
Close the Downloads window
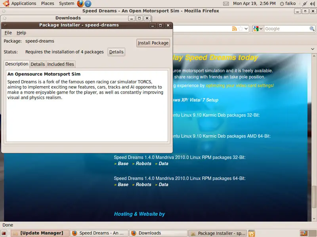[x=147, y=18]
